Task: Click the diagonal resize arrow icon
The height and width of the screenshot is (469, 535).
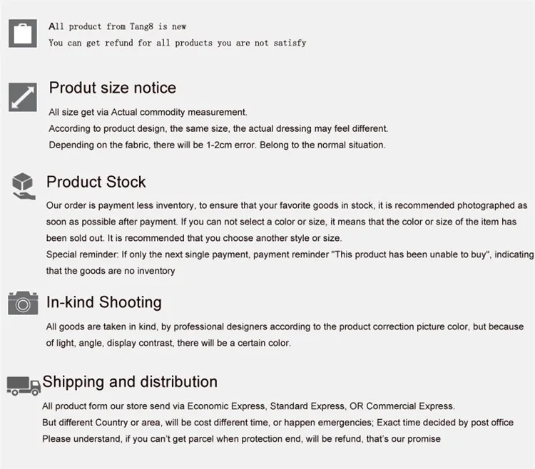Action: [x=23, y=97]
